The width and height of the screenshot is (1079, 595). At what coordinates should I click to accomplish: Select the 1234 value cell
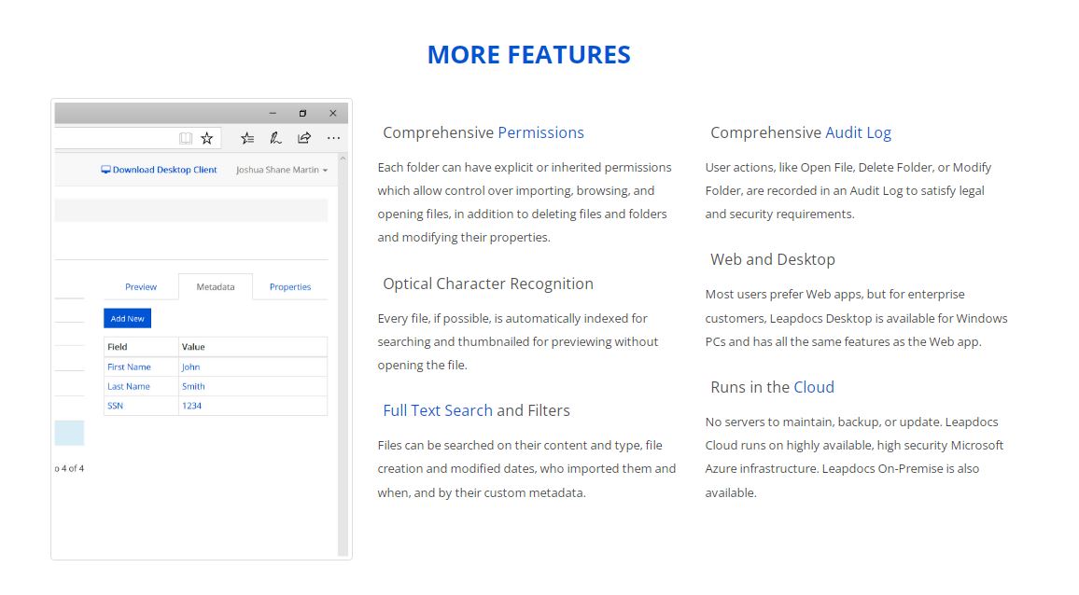[x=253, y=406]
